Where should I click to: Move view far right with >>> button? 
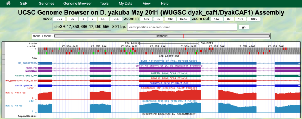pos(116,19)
